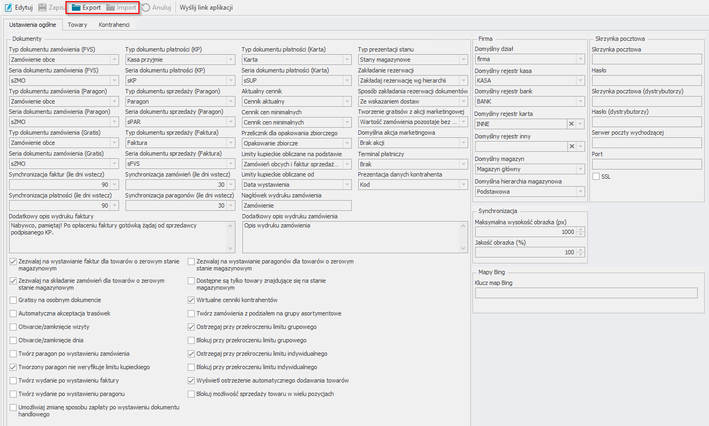Click the Zapisz floppy disk icon
709x426 pixels.
[42, 8]
